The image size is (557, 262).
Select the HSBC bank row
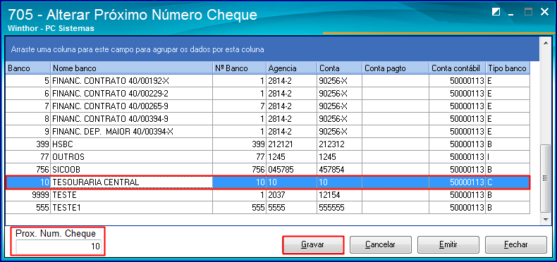coord(268,144)
